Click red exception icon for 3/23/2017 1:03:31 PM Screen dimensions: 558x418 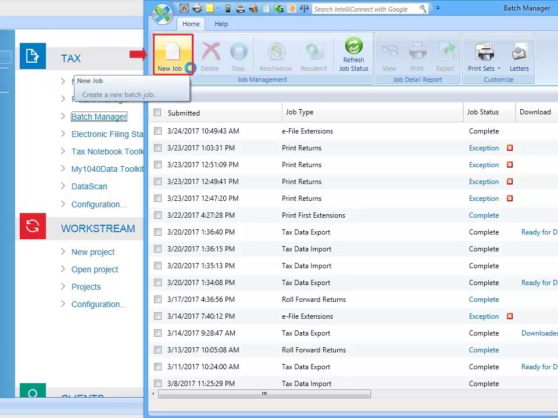tap(510, 148)
